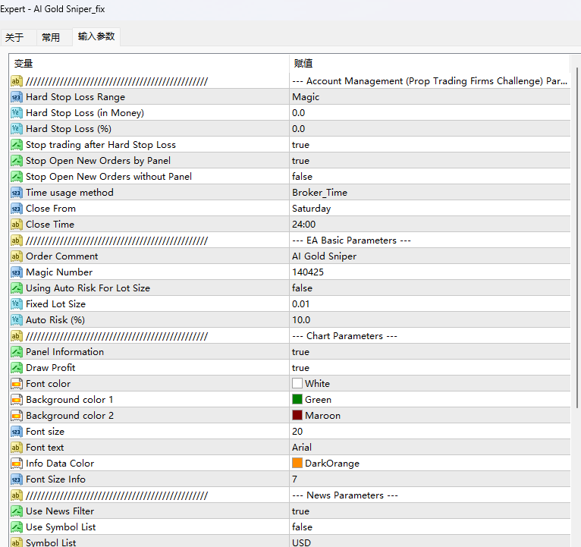Switch to the 常用 tab
Viewport: 581px width, 547px height.
51,37
